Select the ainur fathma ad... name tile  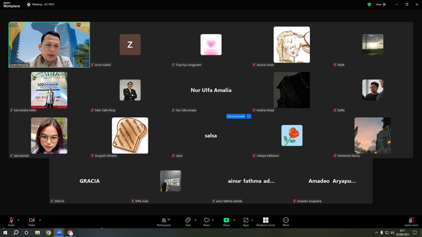(251, 181)
